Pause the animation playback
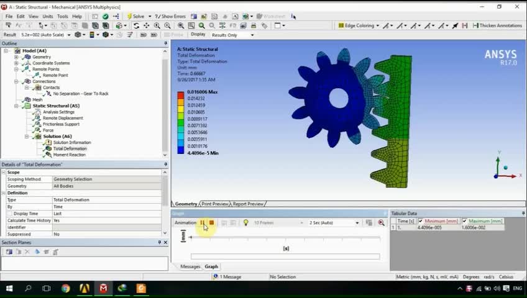This screenshot has height=298, width=527. click(x=202, y=222)
